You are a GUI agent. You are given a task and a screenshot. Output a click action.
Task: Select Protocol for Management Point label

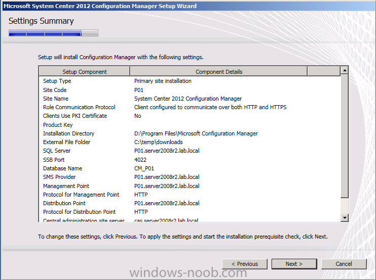(81, 195)
